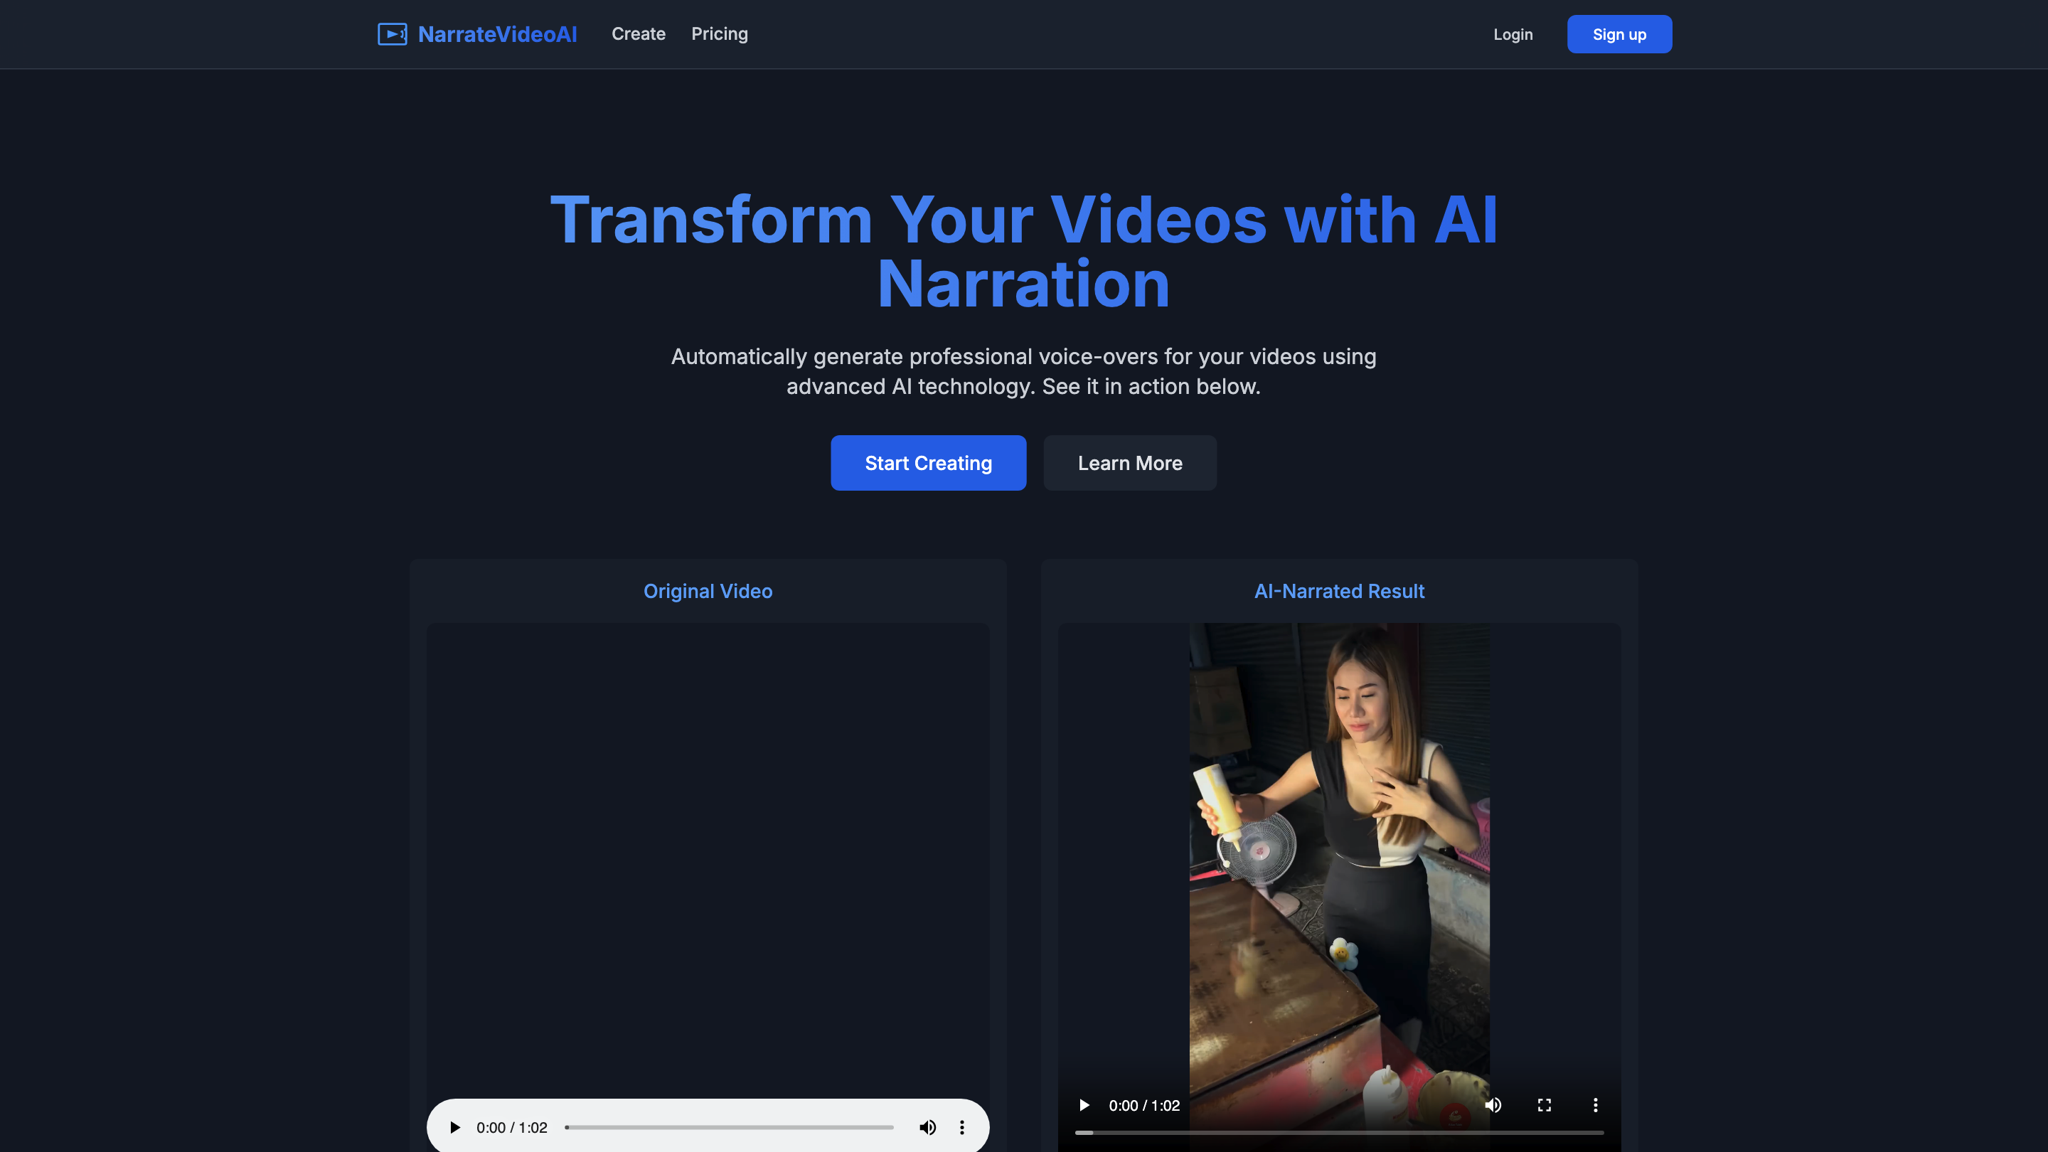Toggle playback of the AI-Narrated video
Screen dimensions: 2048x1152
tap(1084, 1105)
